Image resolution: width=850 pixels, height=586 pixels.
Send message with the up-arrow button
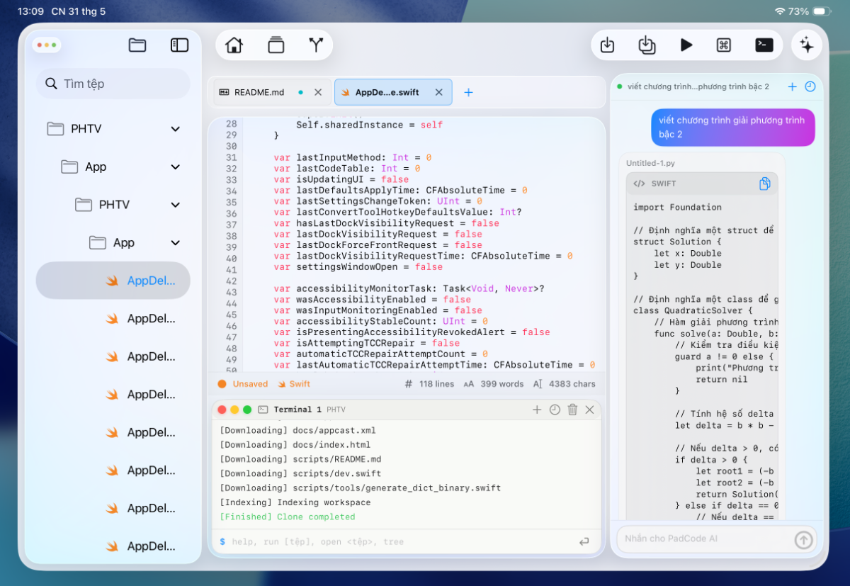click(803, 540)
